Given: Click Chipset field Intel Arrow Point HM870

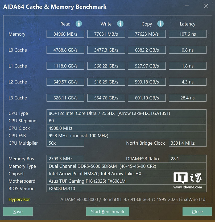Looking at the screenshot, I should point(126,174).
